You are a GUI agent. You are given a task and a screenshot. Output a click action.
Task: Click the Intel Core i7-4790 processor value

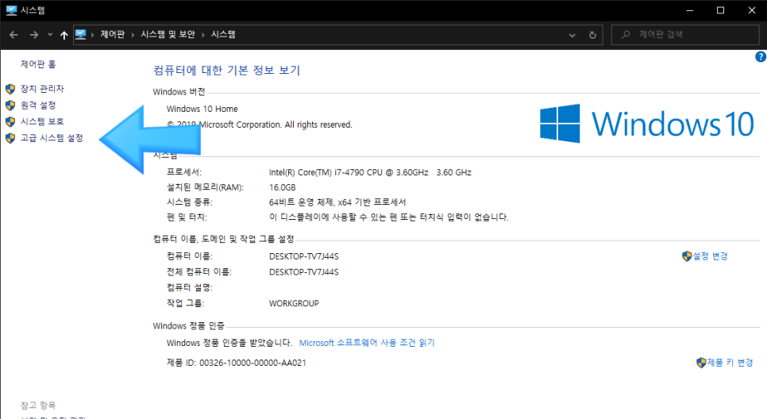370,172
